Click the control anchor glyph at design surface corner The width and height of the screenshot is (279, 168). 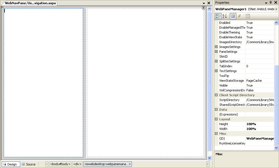[3, 7]
